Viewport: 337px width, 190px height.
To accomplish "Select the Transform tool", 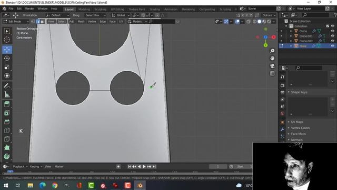I will (x=7, y=75).
